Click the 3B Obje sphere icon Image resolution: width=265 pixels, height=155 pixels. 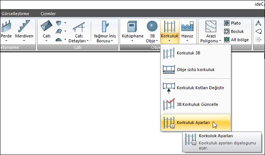coord(152,26)
